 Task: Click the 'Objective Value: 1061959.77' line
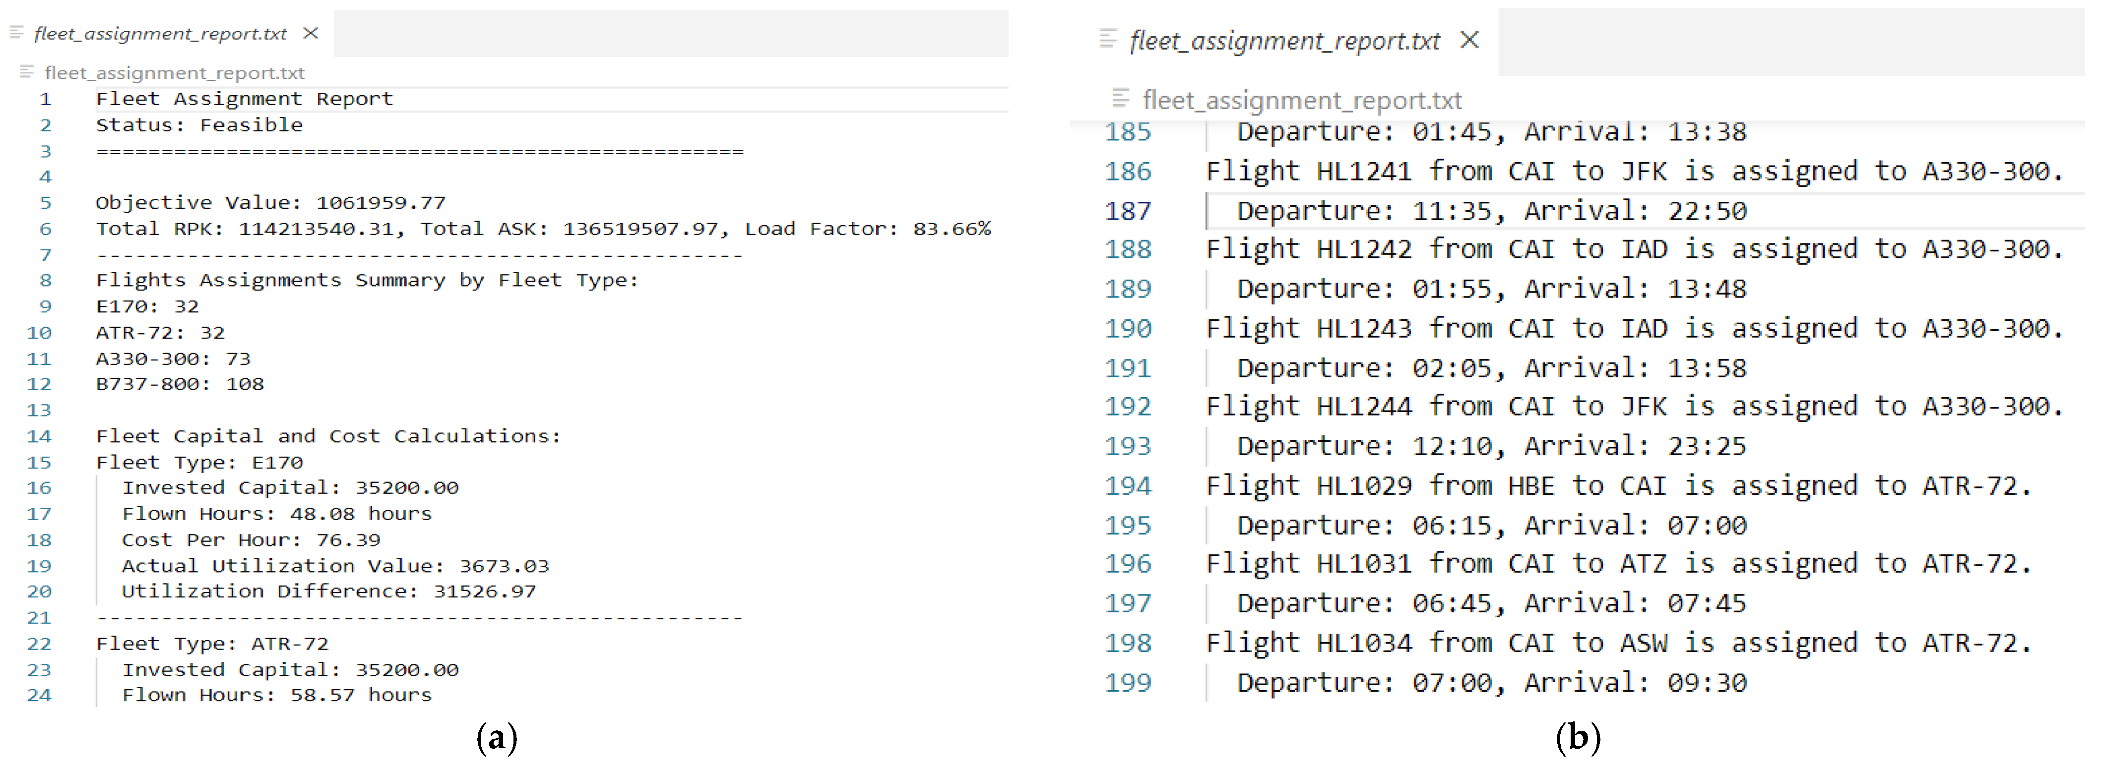click(x=270, y=202)
